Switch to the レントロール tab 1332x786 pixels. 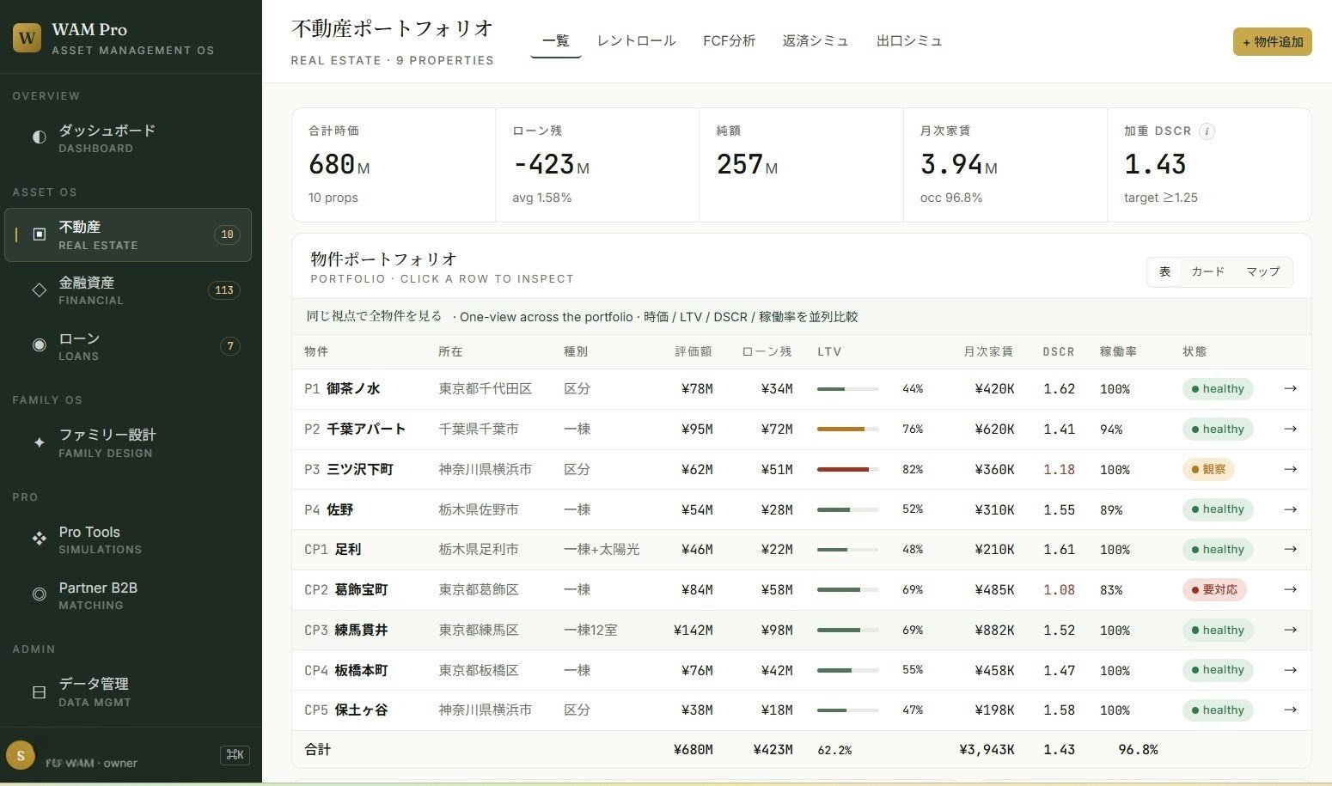(x=635, y=40)
